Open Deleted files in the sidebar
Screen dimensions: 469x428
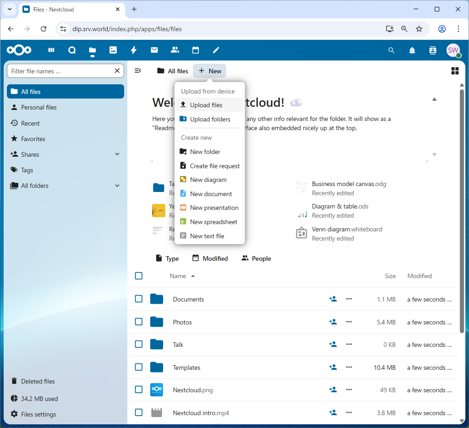[x=65, y=381]
